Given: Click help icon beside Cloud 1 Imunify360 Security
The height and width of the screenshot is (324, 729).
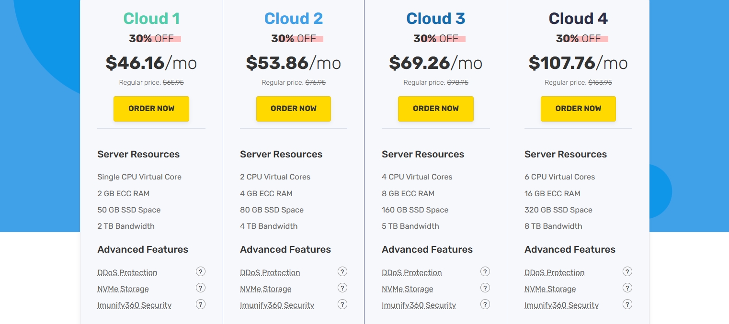Looking at the screenshot, I should point(201,304).
